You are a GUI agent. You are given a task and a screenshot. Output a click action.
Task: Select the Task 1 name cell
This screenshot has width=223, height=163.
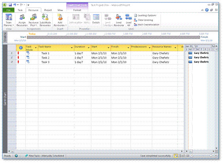click(x=56, y=54)
